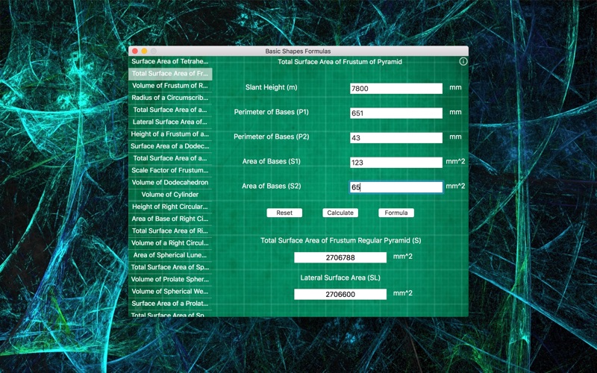Click the Slant Height input field
This screenshot has width=597, height=373.
click(396, 88)
